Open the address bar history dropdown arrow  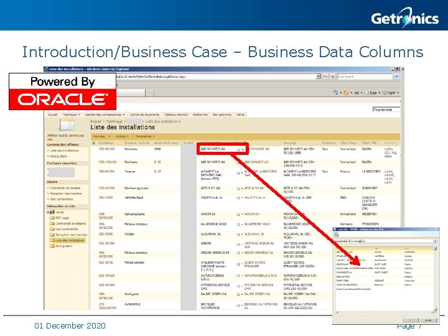(318, 77)
